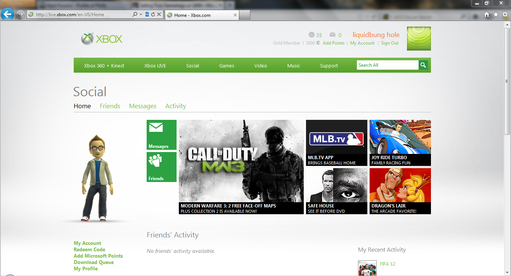Open the liquidbung hole gamertag link
The width and height of the screenshot is (511, 276).
click(x=376, y=35)
